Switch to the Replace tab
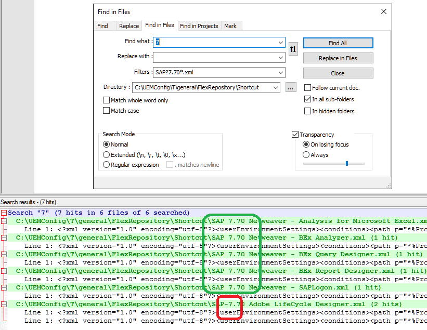 pos(128,25)
